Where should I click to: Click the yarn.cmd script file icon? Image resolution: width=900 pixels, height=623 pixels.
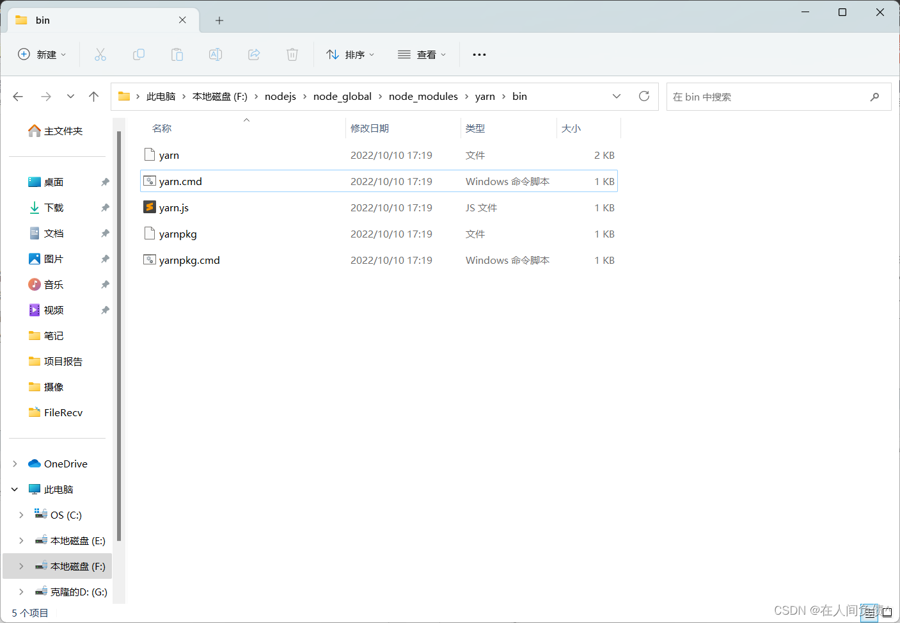pyautogui.click(x=150, y=181)
